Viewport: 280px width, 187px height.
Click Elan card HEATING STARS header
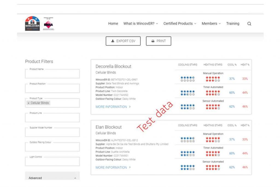213,125
